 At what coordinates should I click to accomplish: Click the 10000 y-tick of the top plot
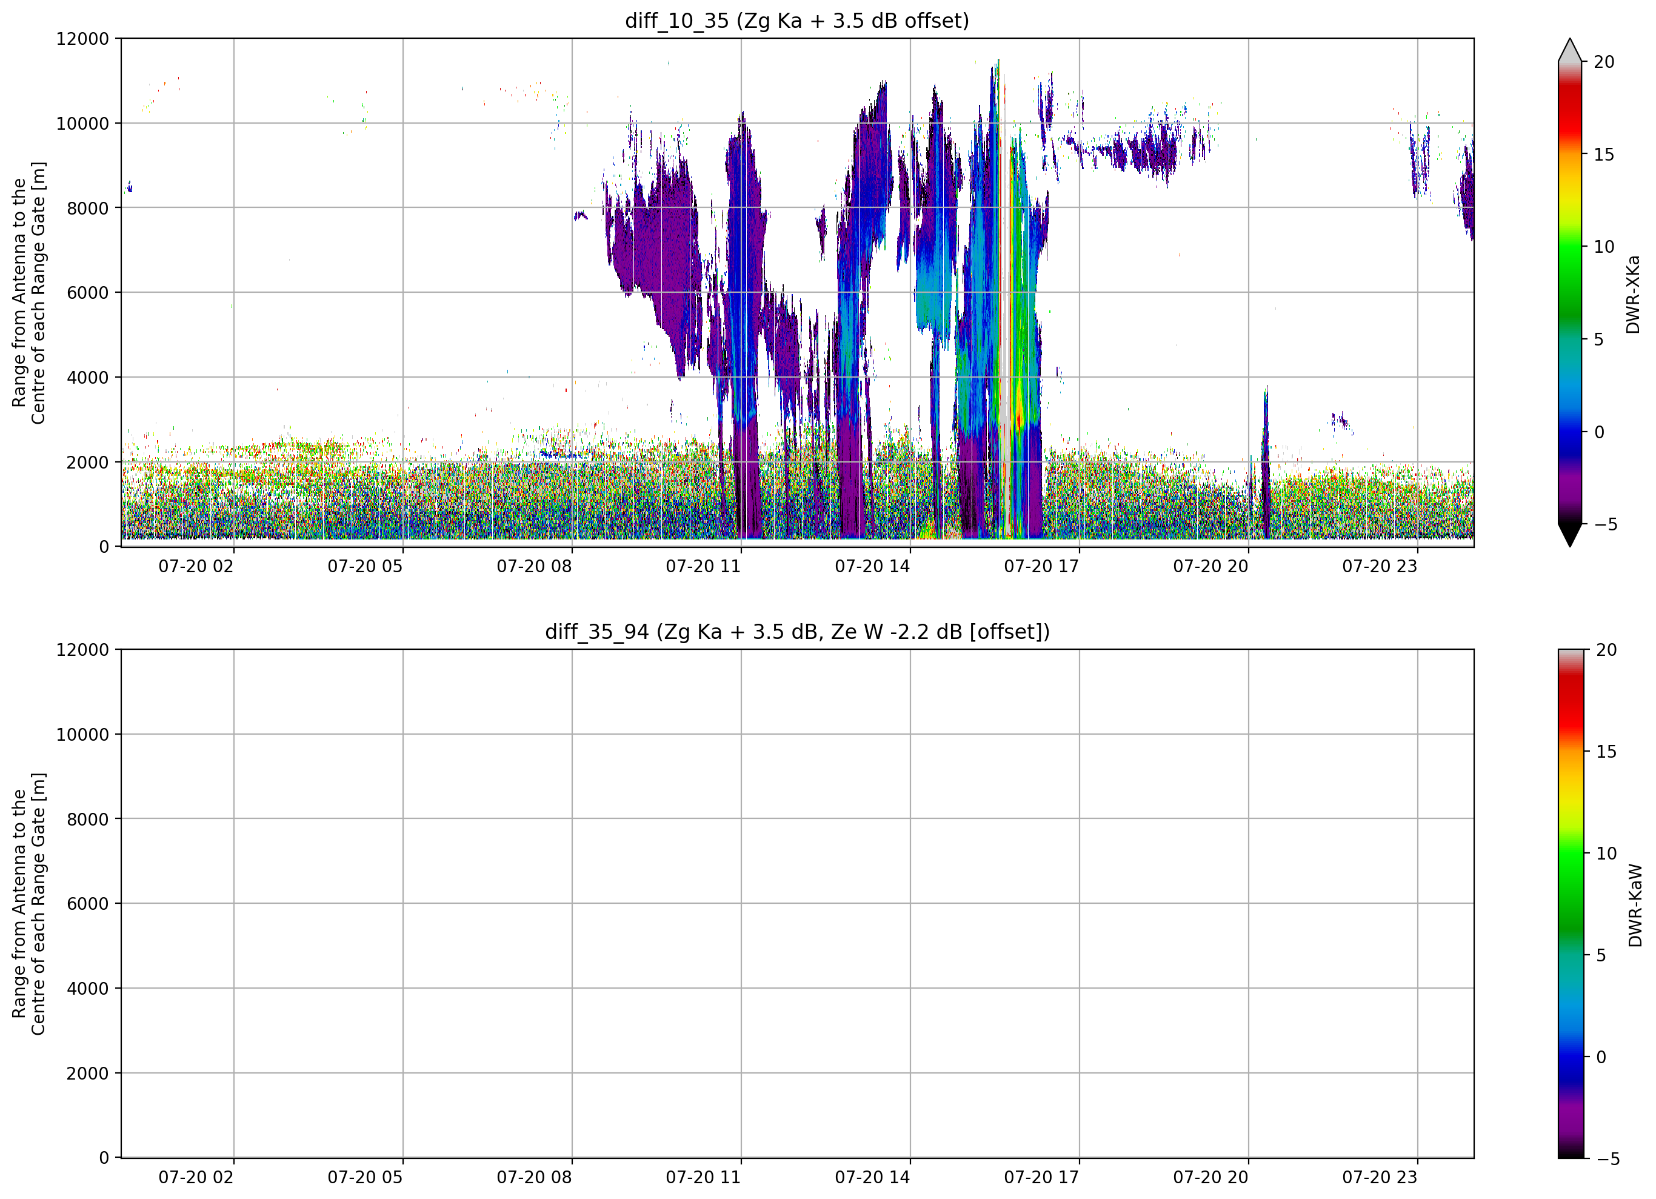coord(82,124)
